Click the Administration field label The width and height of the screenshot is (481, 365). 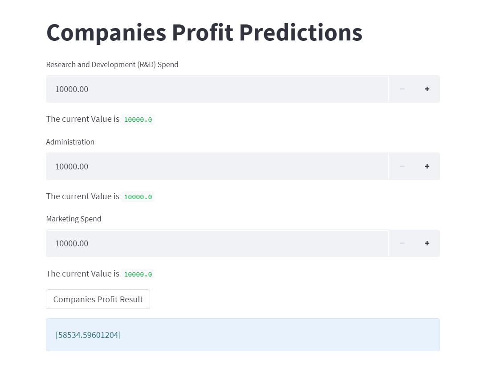coord(70,141)
